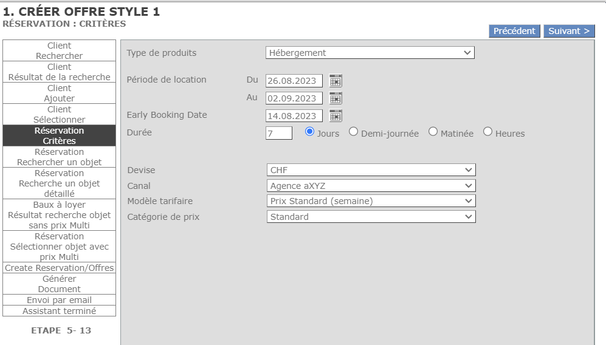Select the Heures radio button
This screenshot has height=345, width=606.
click(x=487, y=132)
